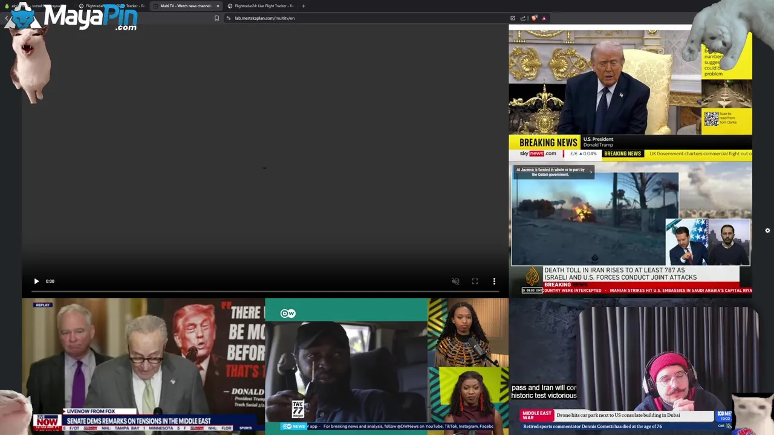The image size is (774, 435).
Task: Dismiss the Al Jazeera funding notice
Action: (591, 172)
